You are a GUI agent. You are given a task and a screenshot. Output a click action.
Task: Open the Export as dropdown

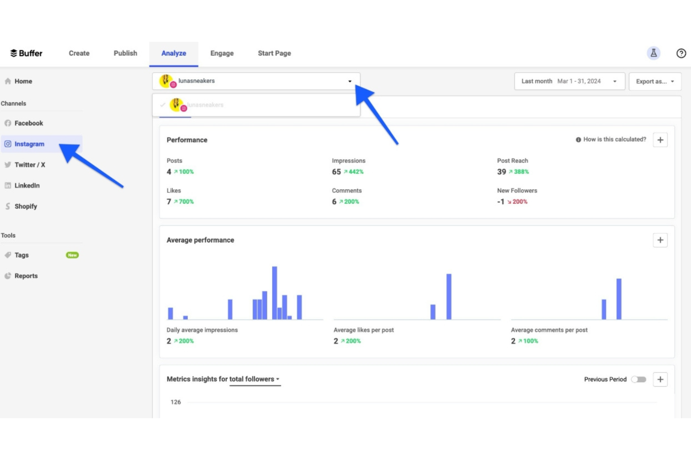[655, 81]
